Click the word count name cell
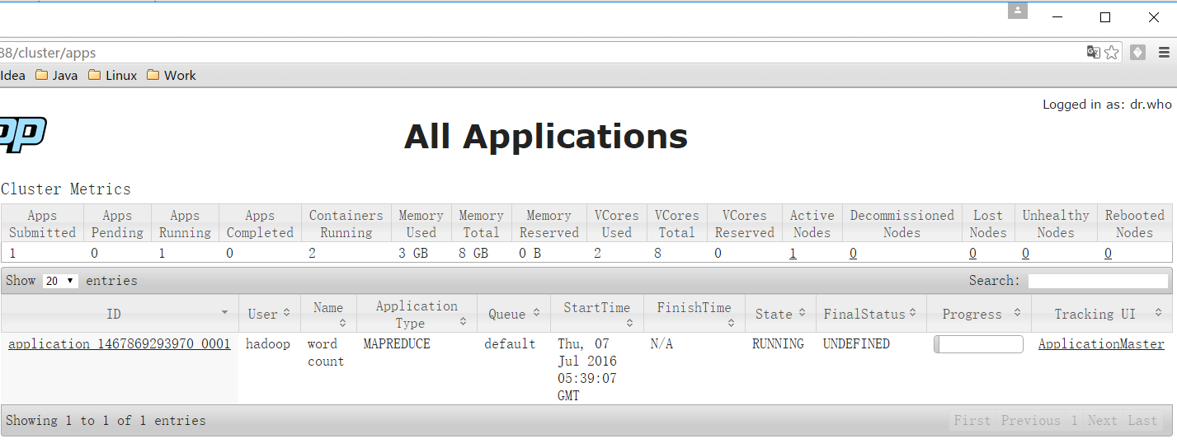Viewport: 1177px width, 448px height. [326, 352]
